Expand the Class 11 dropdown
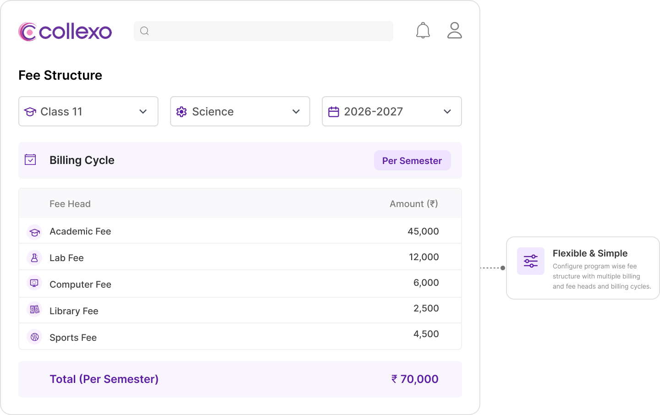 pyautogui.click(x=88, y=111)
